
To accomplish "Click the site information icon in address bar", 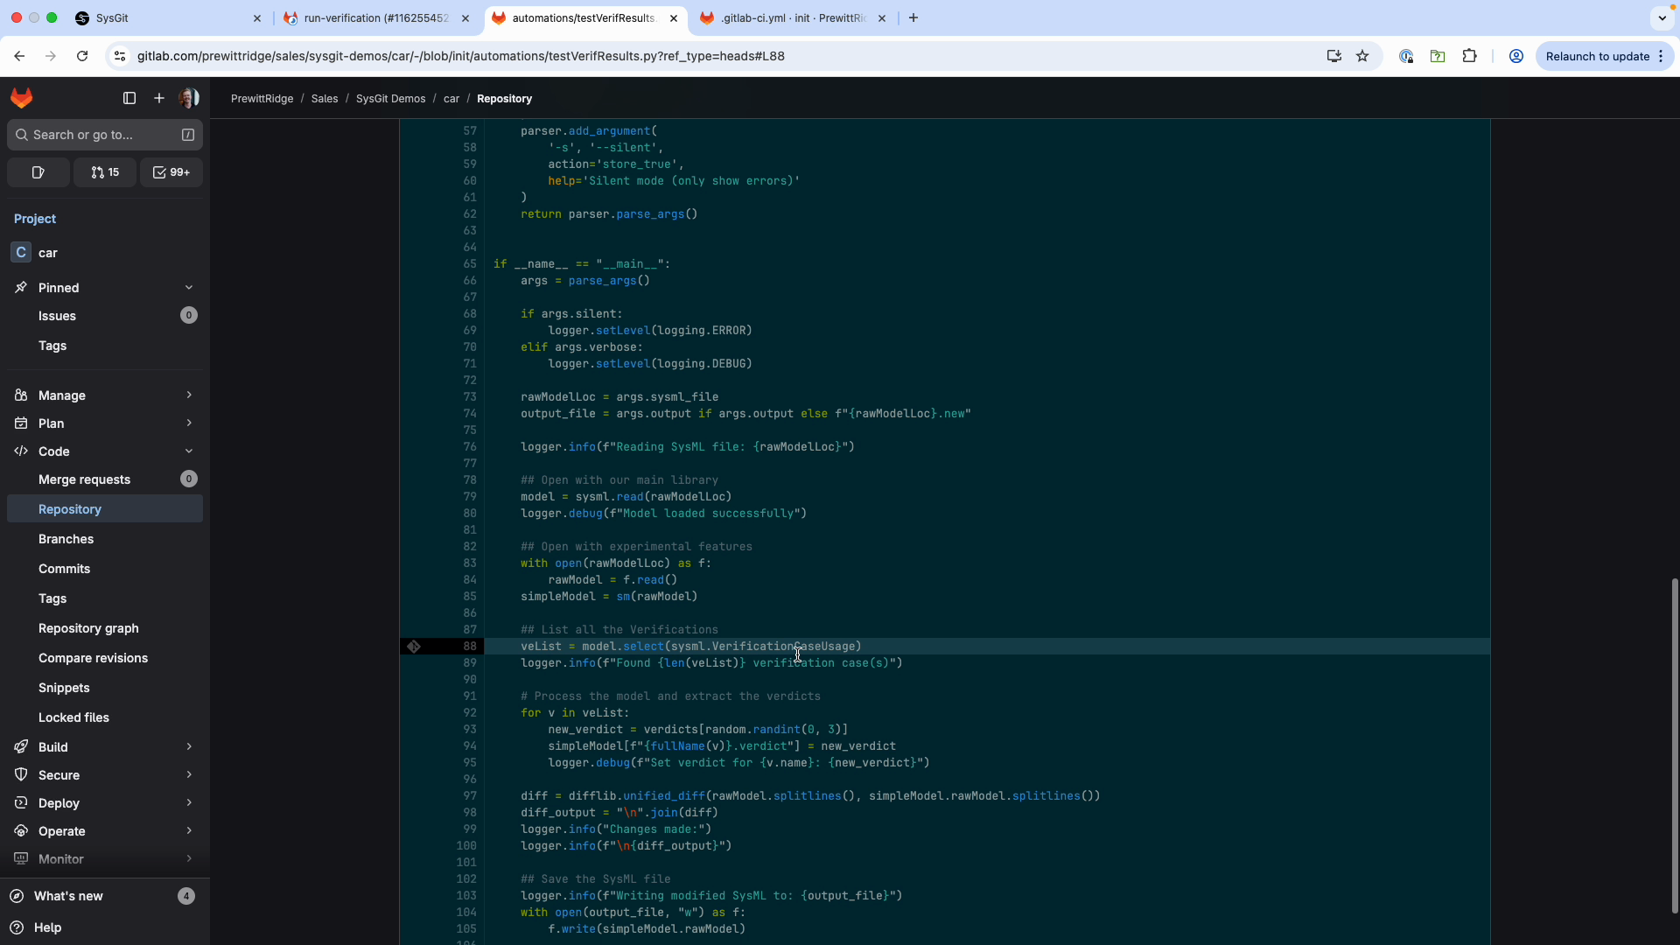I will coord(120,56).
